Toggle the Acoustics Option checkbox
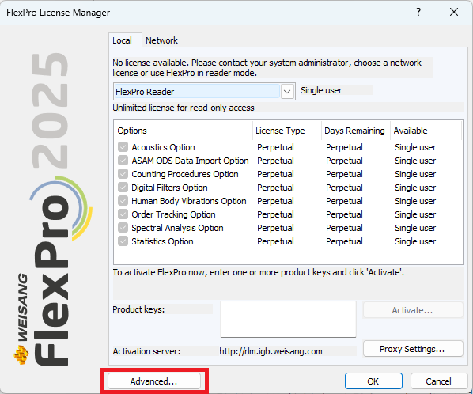473x394 pixels. click(123, 147)
